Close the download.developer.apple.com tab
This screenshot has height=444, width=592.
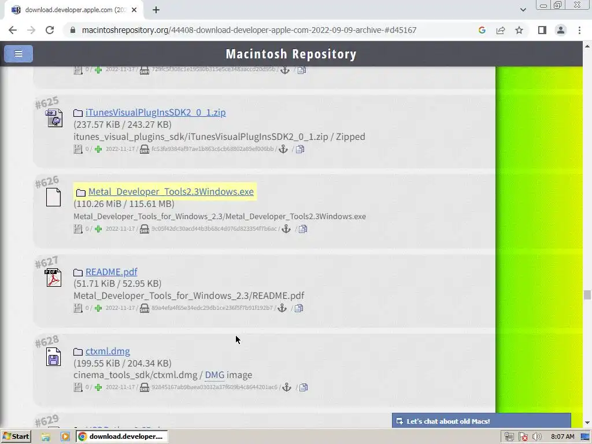click(x=134, y=10)
